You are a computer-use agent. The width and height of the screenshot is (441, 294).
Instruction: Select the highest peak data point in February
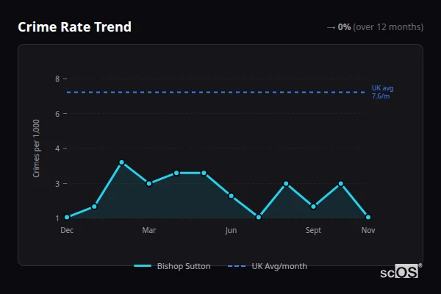pyautogui.click(x=122, y=162)
